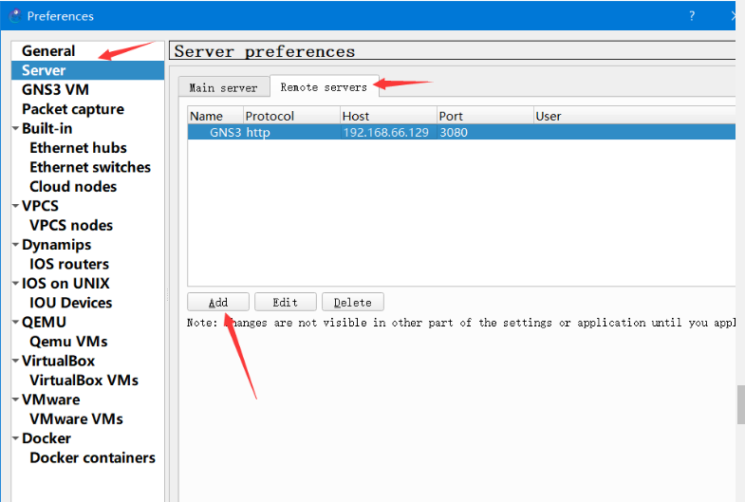The width and height of the screenshot is (745, 502).
Task: Select the Docker category
Action: pos(47,437)
